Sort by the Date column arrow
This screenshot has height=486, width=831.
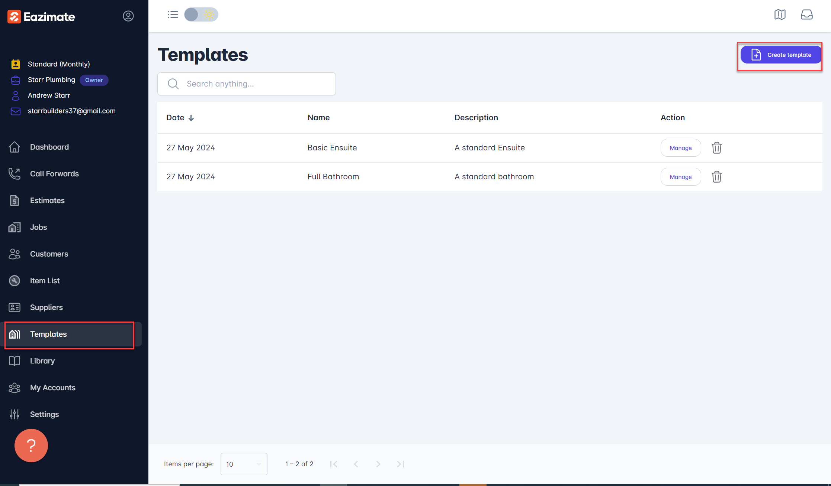(191, 118)
